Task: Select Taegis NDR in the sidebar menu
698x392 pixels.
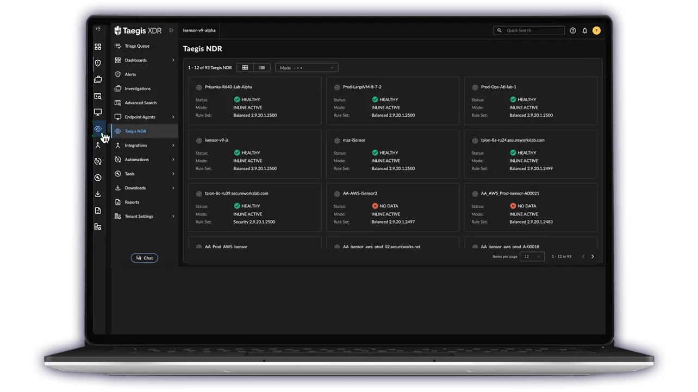Action: tap(145, 131)
